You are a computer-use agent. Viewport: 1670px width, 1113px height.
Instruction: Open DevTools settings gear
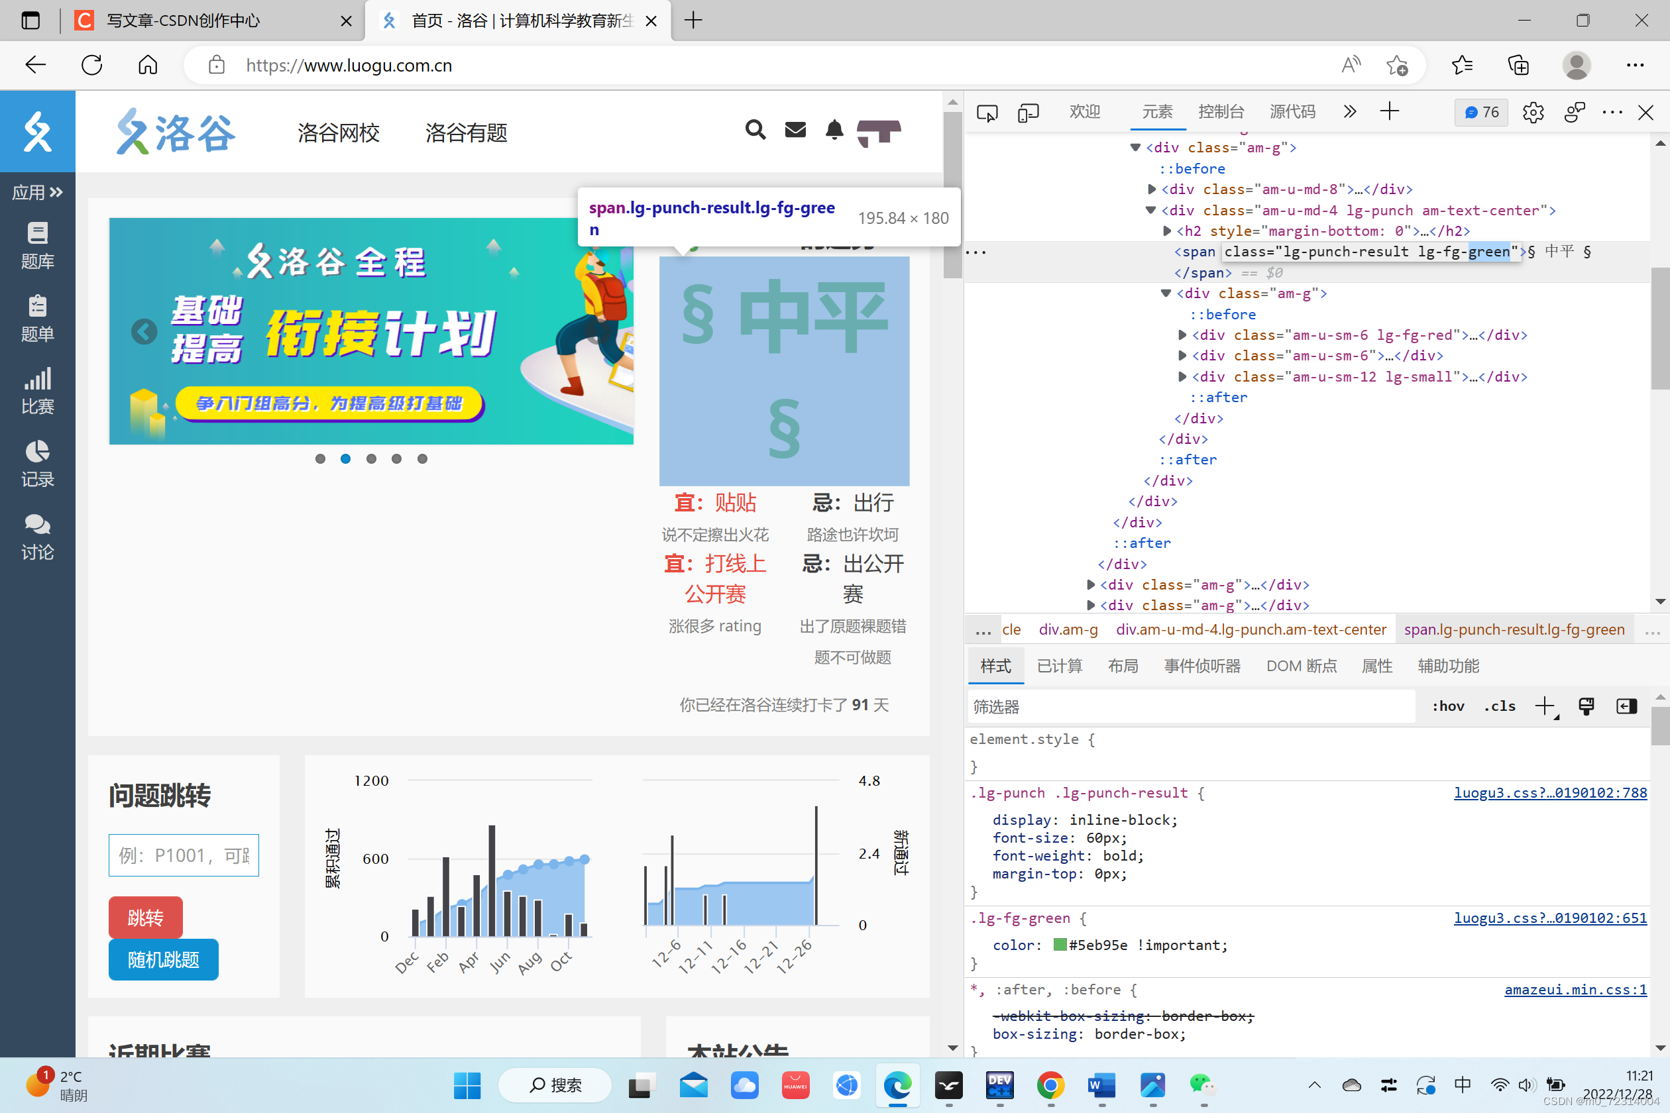point(1532,112)
